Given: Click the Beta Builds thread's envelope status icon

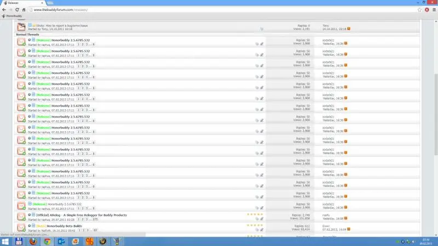Looking at the screenshot, I should [21, 227].
